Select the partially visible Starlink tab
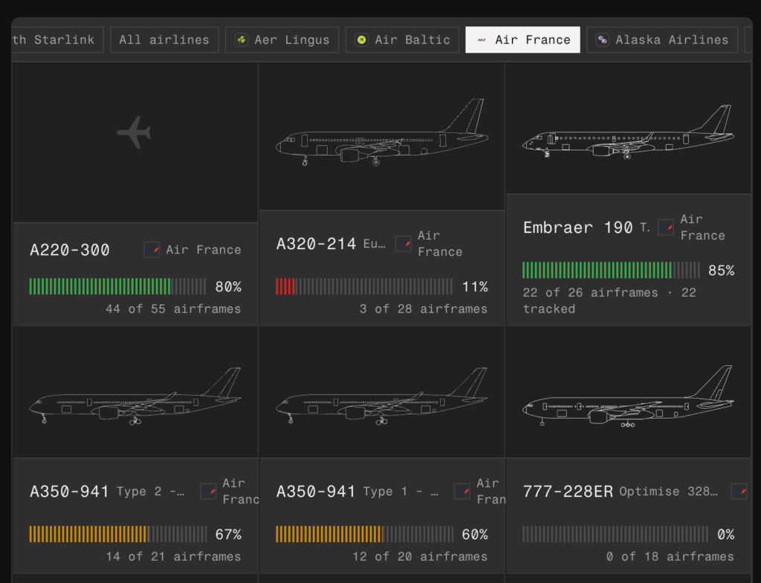This screenshot has height=583, width=761. (x=57, y=40)
